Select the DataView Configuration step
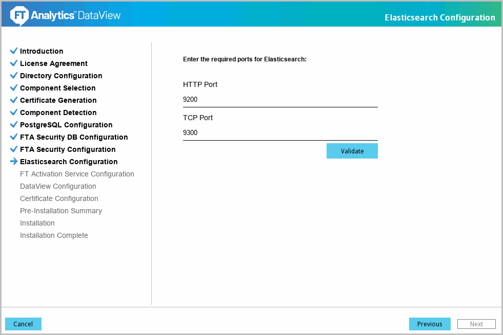The height and width of the screenshot is (335, 503). (x=58, y=186)
